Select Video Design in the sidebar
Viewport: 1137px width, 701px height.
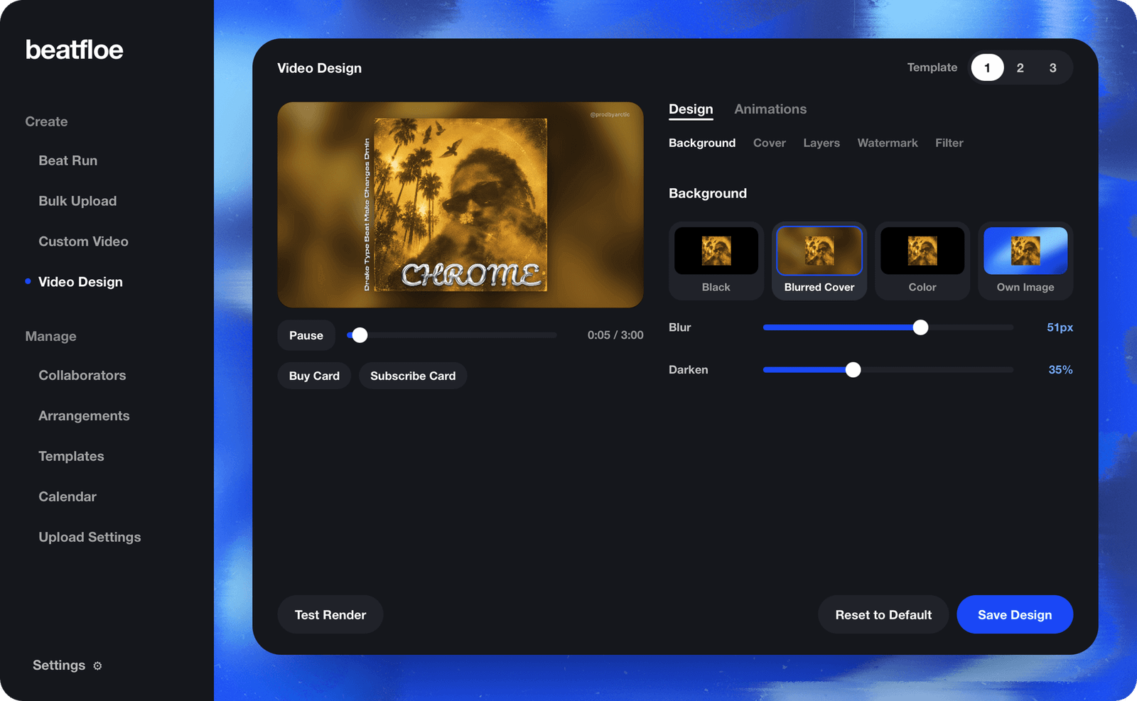click(80, 282)
